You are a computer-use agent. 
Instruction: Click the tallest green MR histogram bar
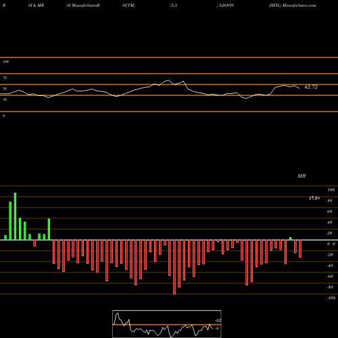coord(15,216)
